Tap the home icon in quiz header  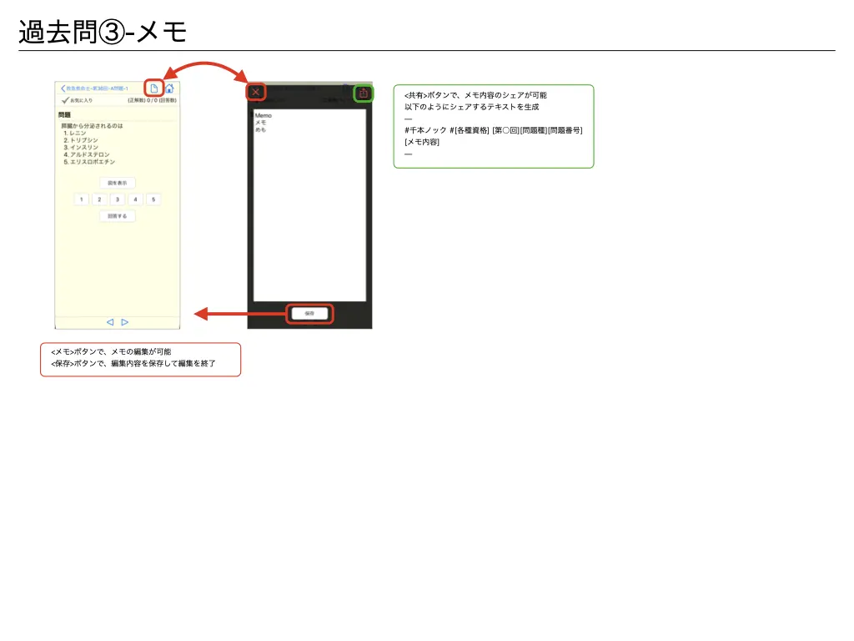point(169,88)
